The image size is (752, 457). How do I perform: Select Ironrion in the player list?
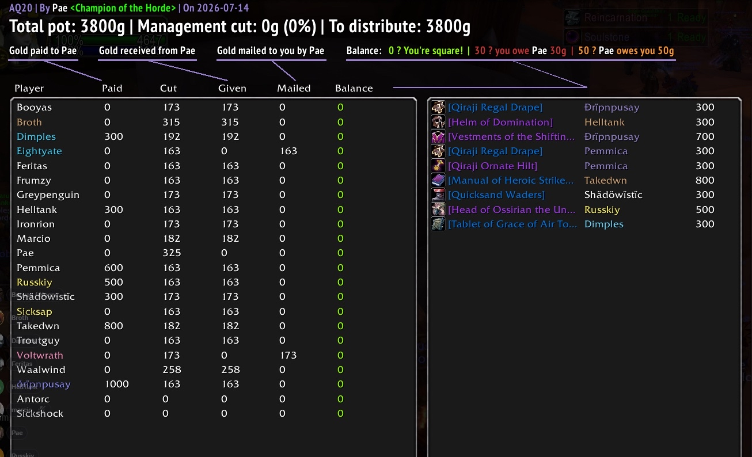36,224
